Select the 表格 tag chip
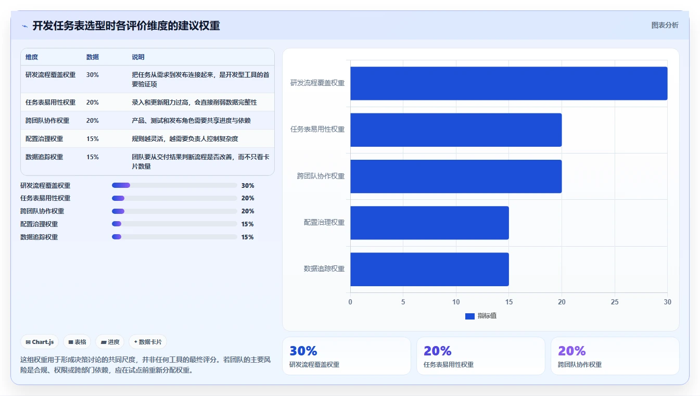The image size is (700, 396). click(x=77, y=342)
